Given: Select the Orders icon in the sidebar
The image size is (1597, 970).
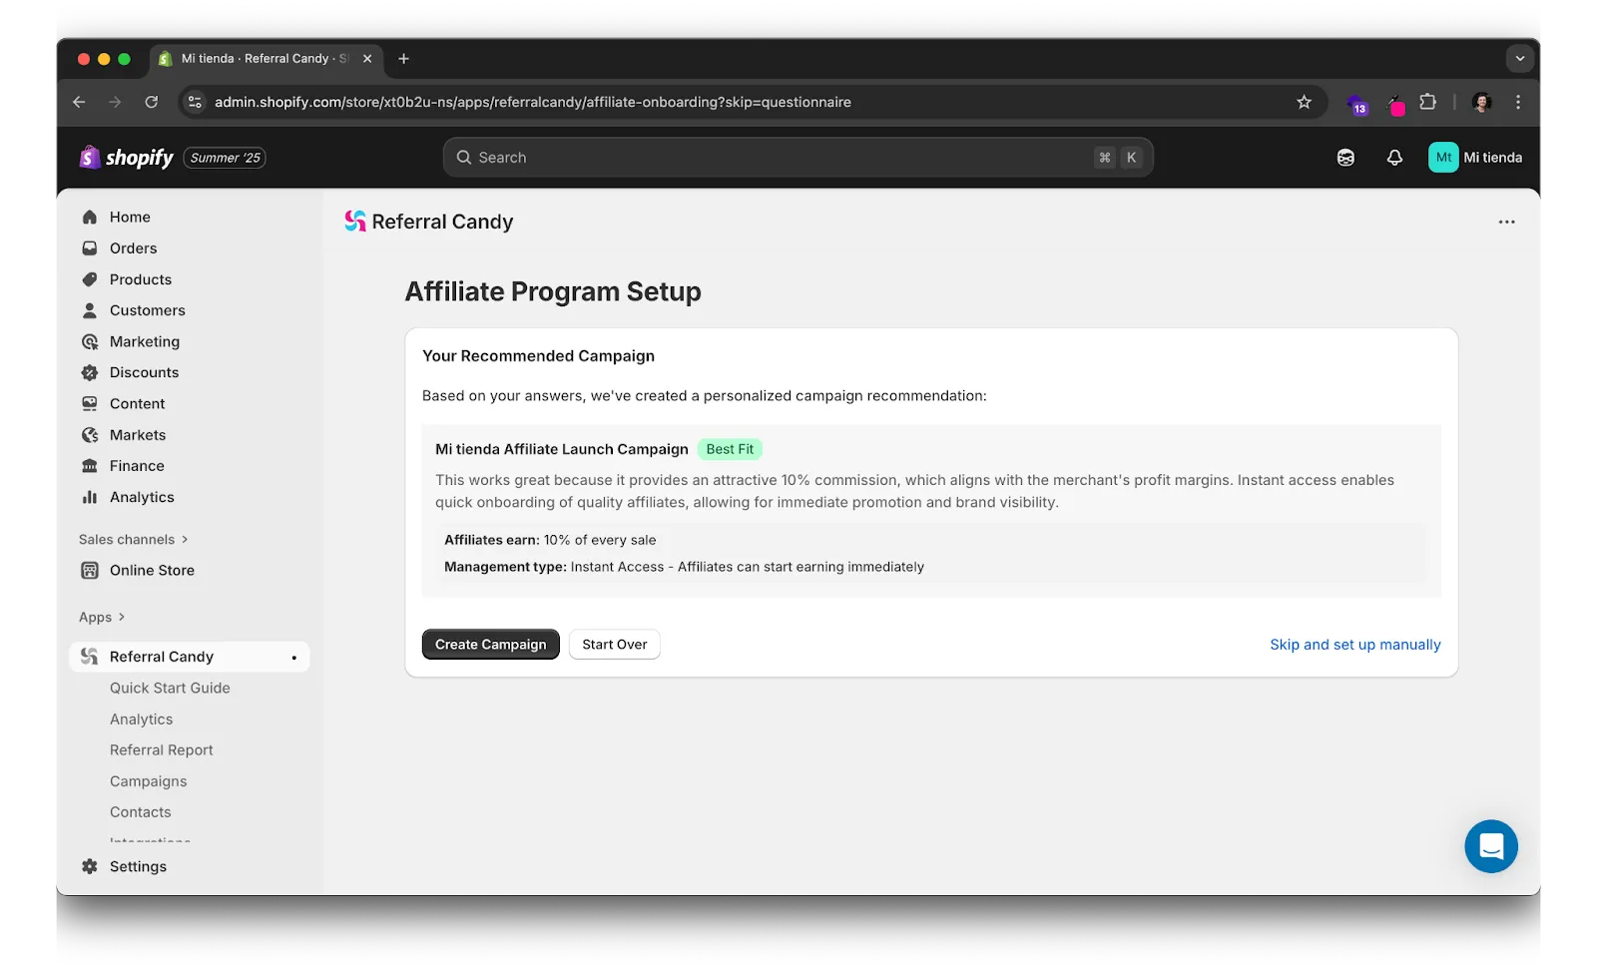Looking at the screenshot, I should [90, 247].
